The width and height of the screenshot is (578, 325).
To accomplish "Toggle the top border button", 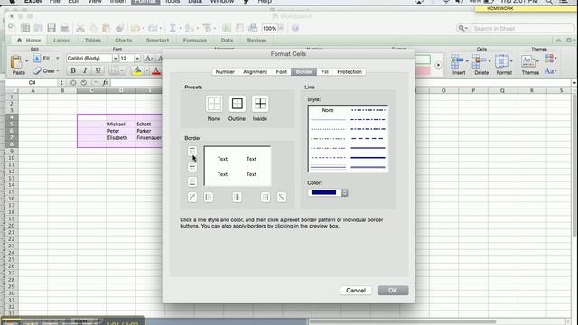I will click(x=192, y=151).
